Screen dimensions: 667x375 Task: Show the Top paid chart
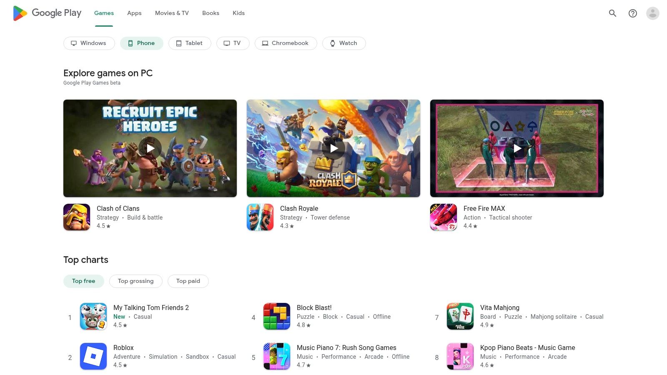[188, 281]
